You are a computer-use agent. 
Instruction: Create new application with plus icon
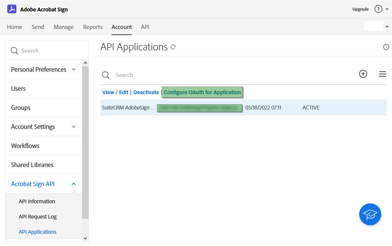(x=363, y=74)
